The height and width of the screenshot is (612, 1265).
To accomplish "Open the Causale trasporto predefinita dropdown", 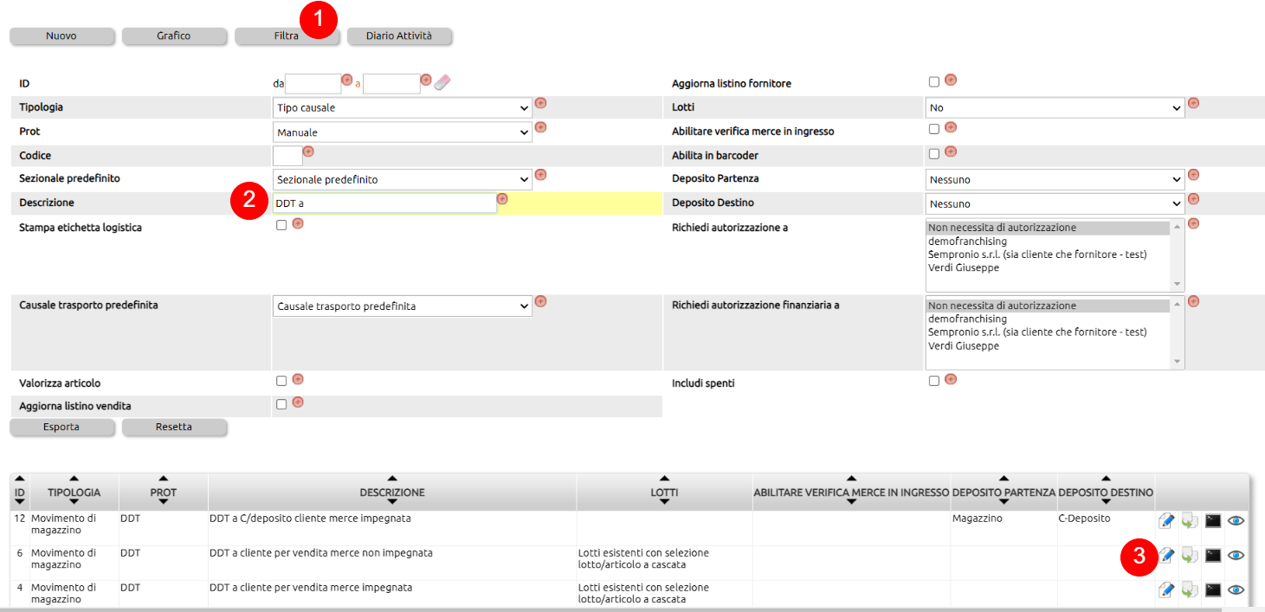I will pos(403,306).
